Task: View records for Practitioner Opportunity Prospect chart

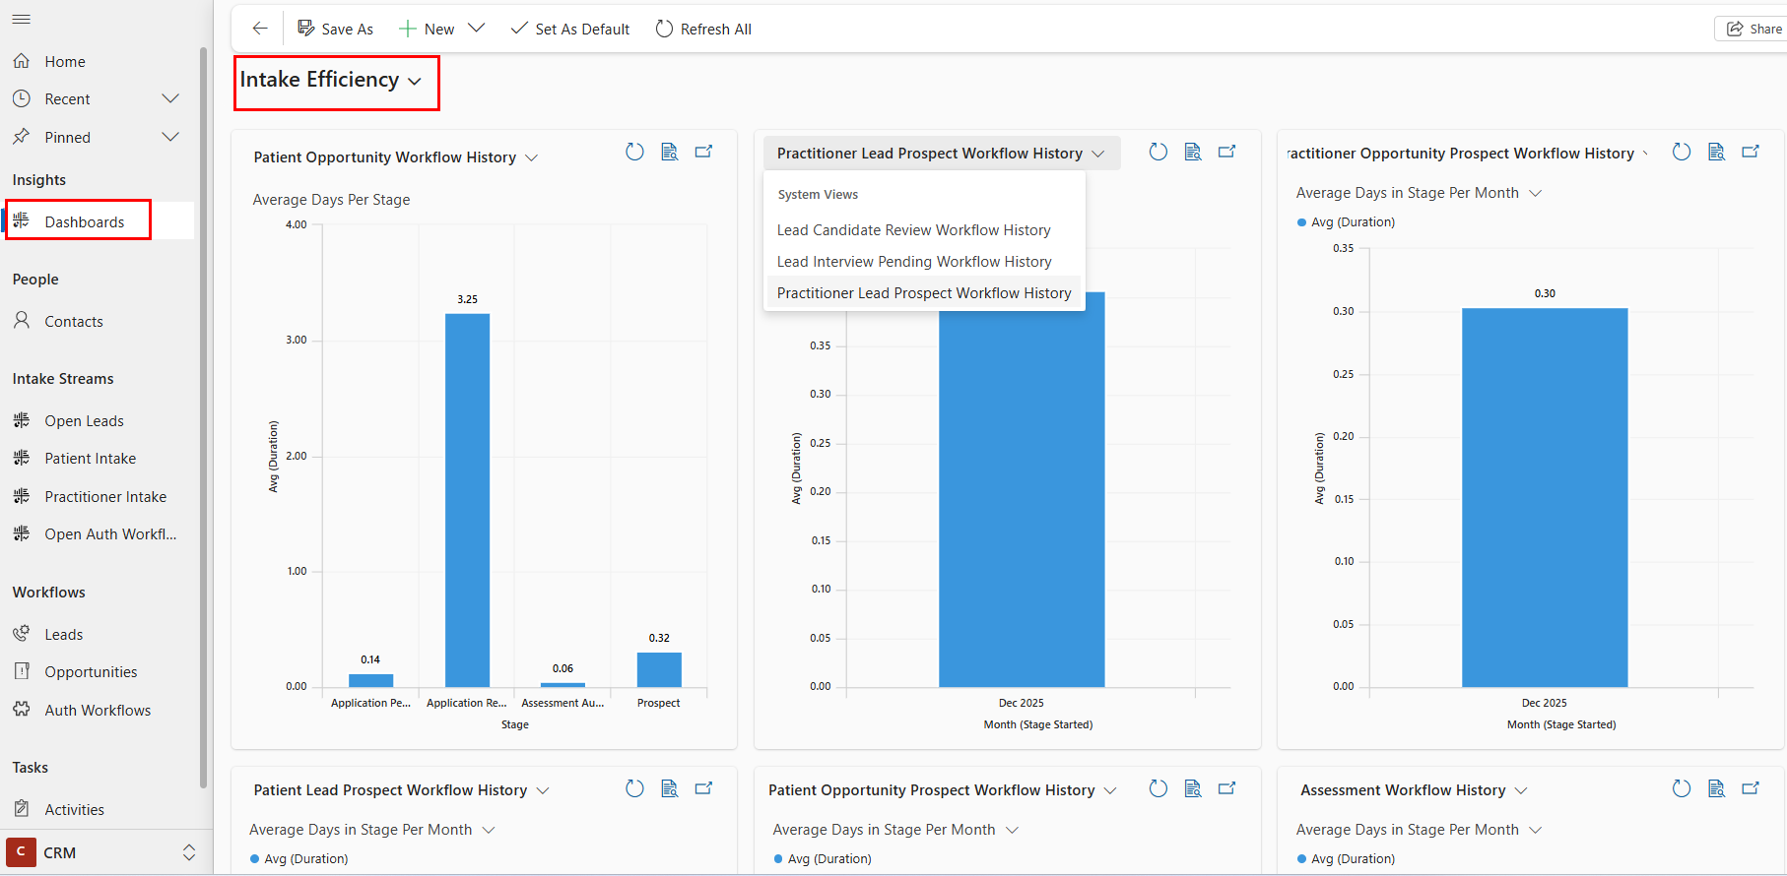Action: pyautogui.click(x=1716, y=152)
